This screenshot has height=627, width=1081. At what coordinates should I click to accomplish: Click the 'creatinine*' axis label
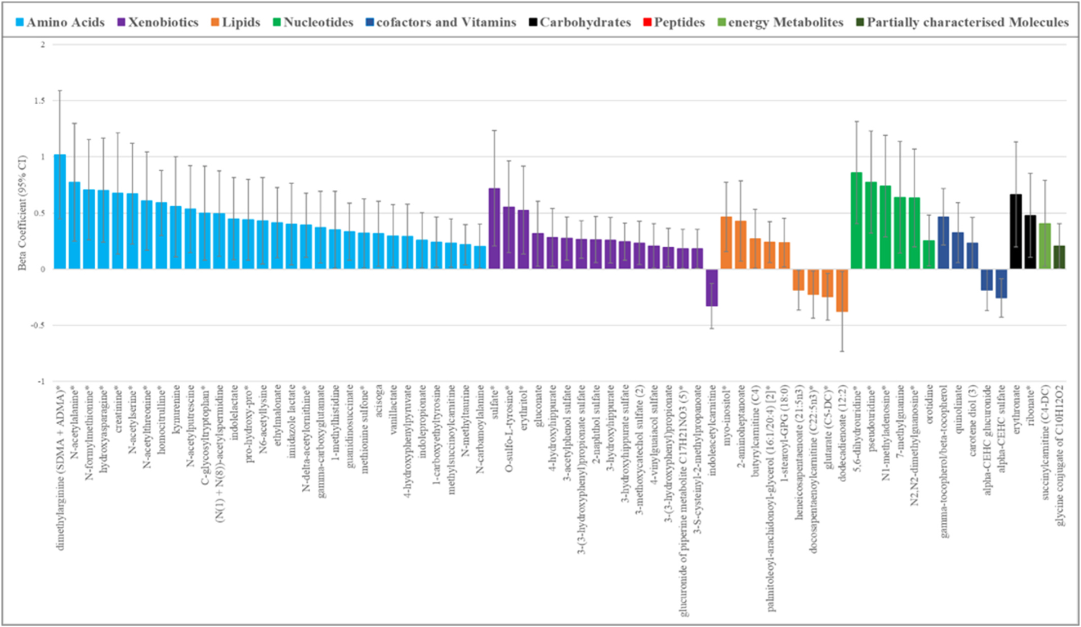click(118, 409)
